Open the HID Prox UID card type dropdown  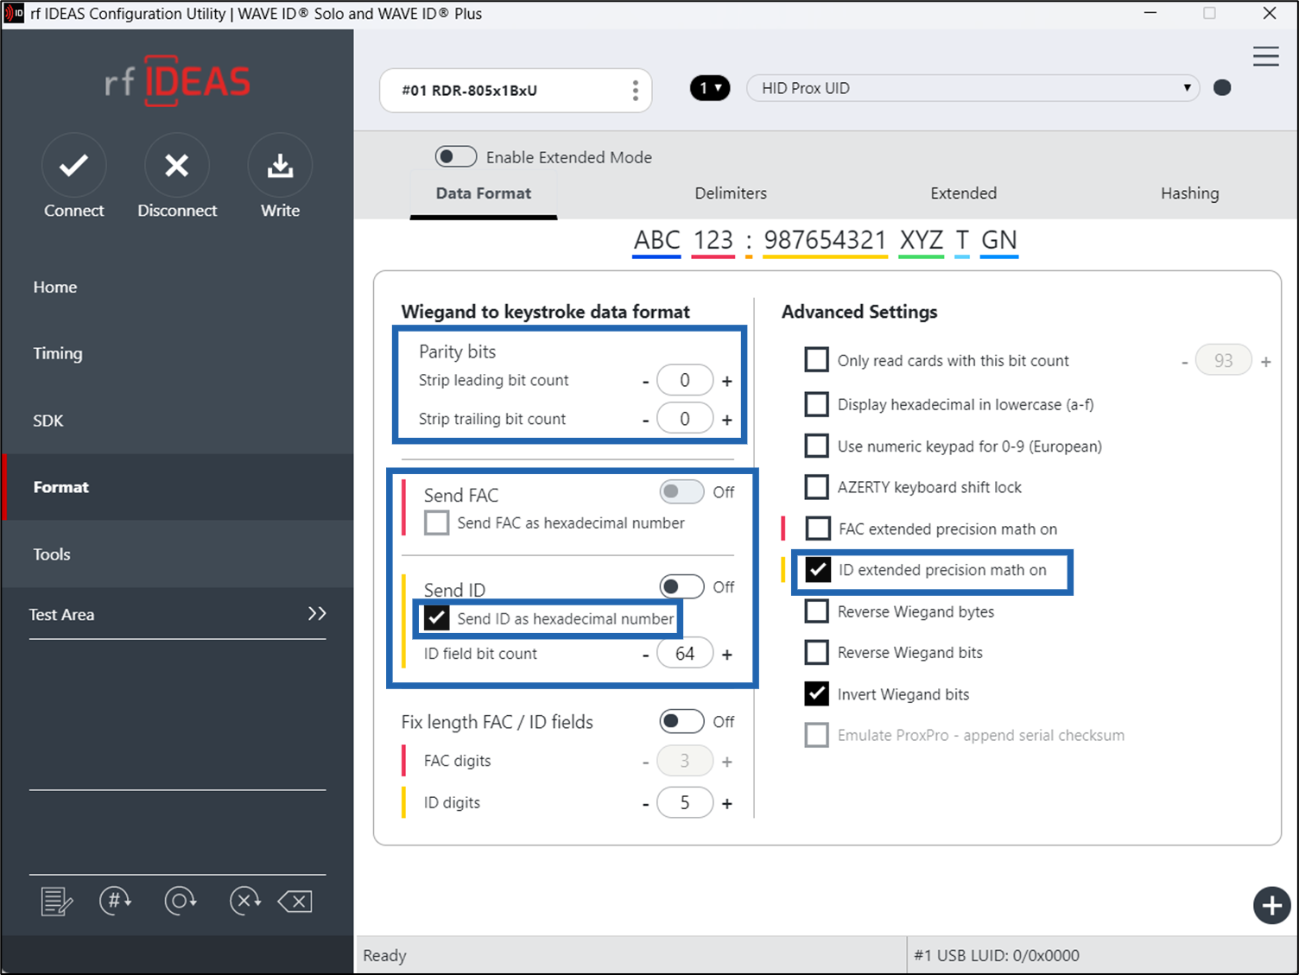pos(973,88)
